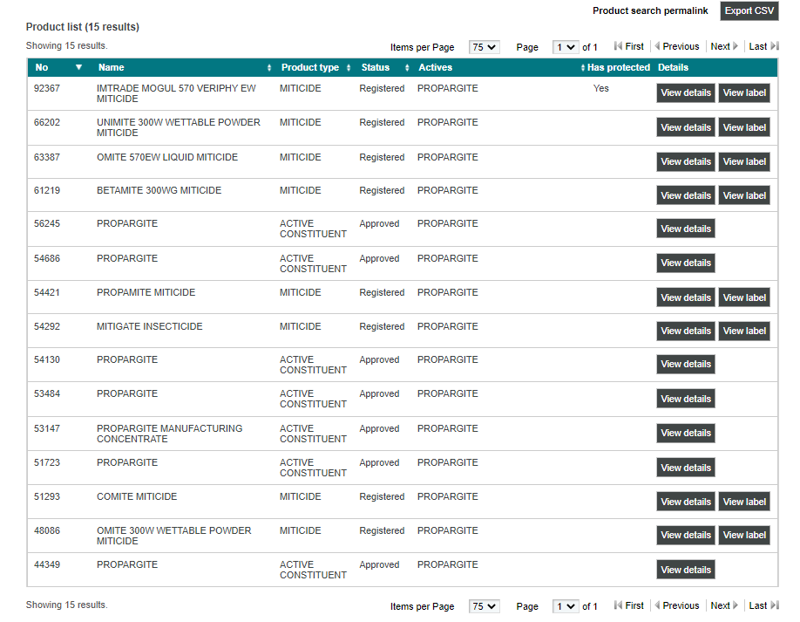The image size is (800, 622).
Task: Select product number 48086
Action: [x=47, y=530]
